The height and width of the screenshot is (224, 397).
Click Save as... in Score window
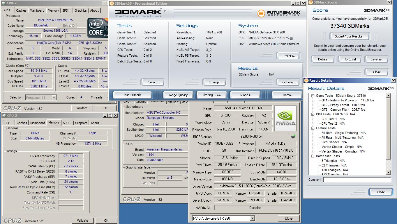click(377, 59)
